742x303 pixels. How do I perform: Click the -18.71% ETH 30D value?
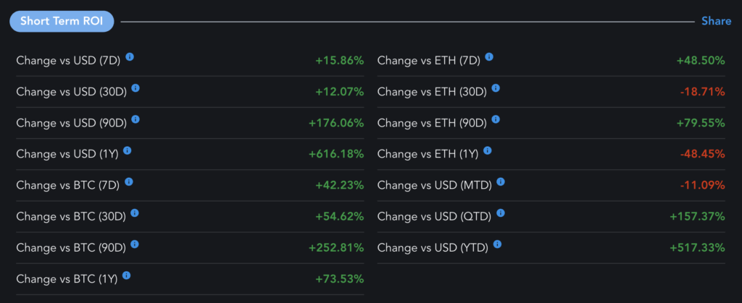point(702,92)
